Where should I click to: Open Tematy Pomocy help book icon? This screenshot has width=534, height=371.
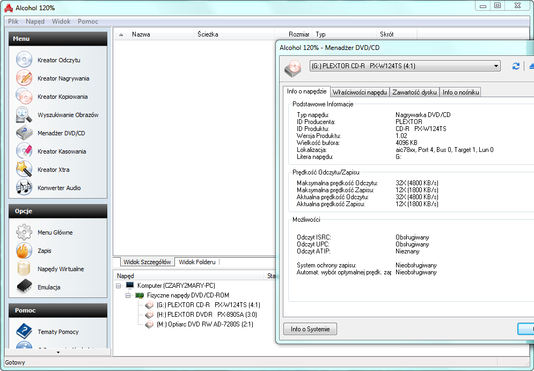pos(24,331)
